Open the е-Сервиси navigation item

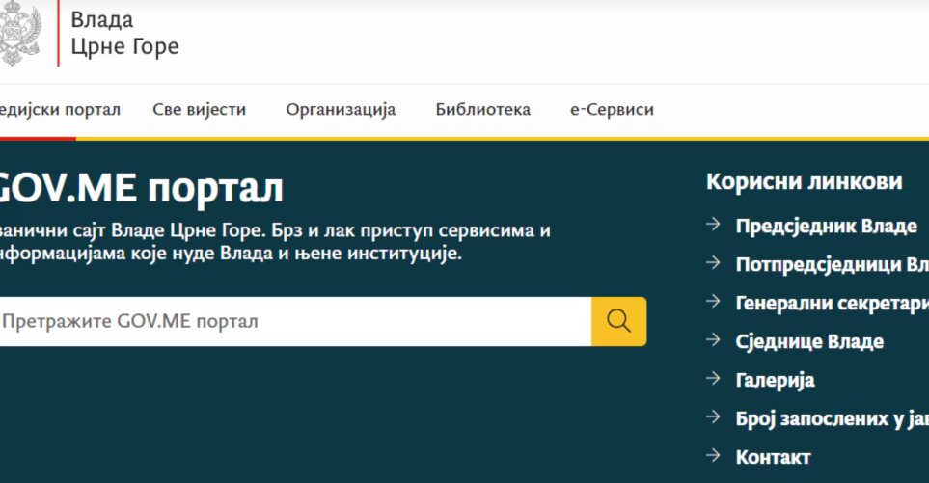click(612, 110)
